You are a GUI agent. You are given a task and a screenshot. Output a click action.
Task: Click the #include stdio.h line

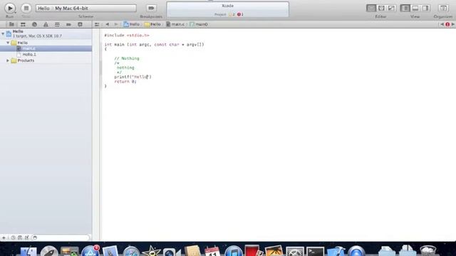click(127, 35)
